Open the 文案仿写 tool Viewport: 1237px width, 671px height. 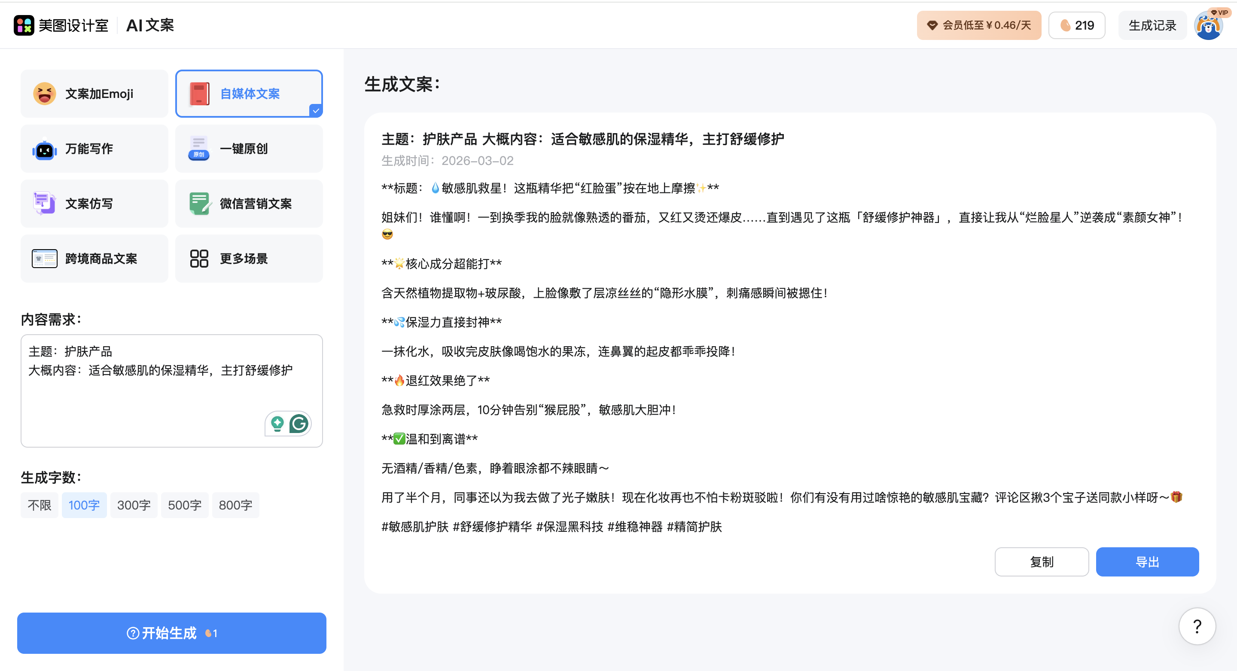pos(94,203)
